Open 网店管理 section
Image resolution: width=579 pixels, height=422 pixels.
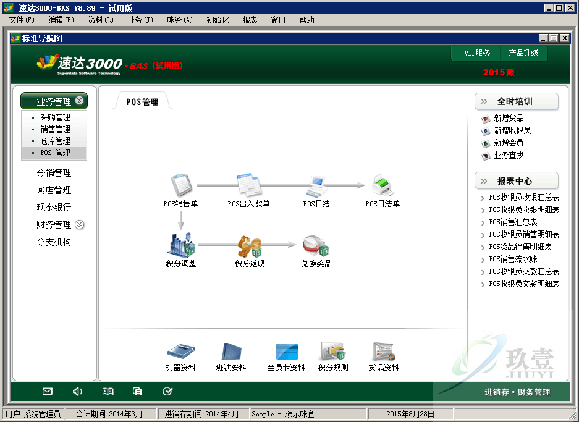click(54, 190)
